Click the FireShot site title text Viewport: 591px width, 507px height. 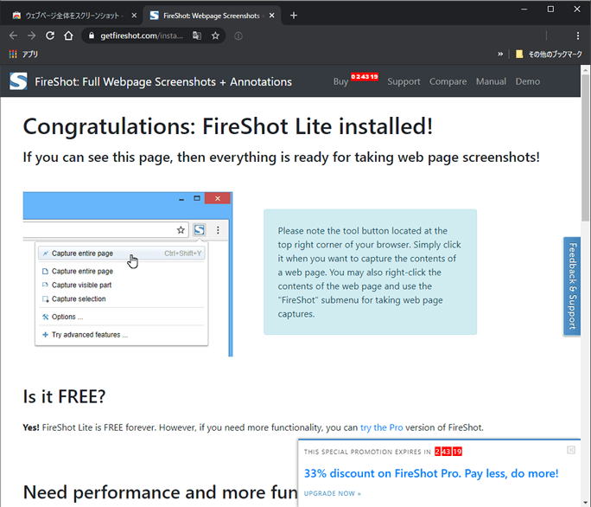163,82
